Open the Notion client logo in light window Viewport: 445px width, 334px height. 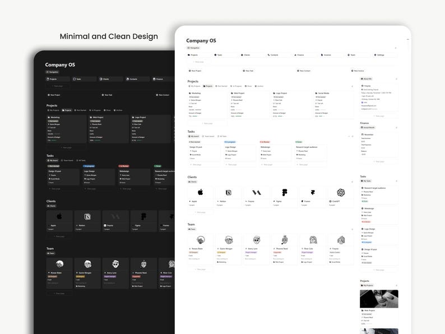(229, 193)
